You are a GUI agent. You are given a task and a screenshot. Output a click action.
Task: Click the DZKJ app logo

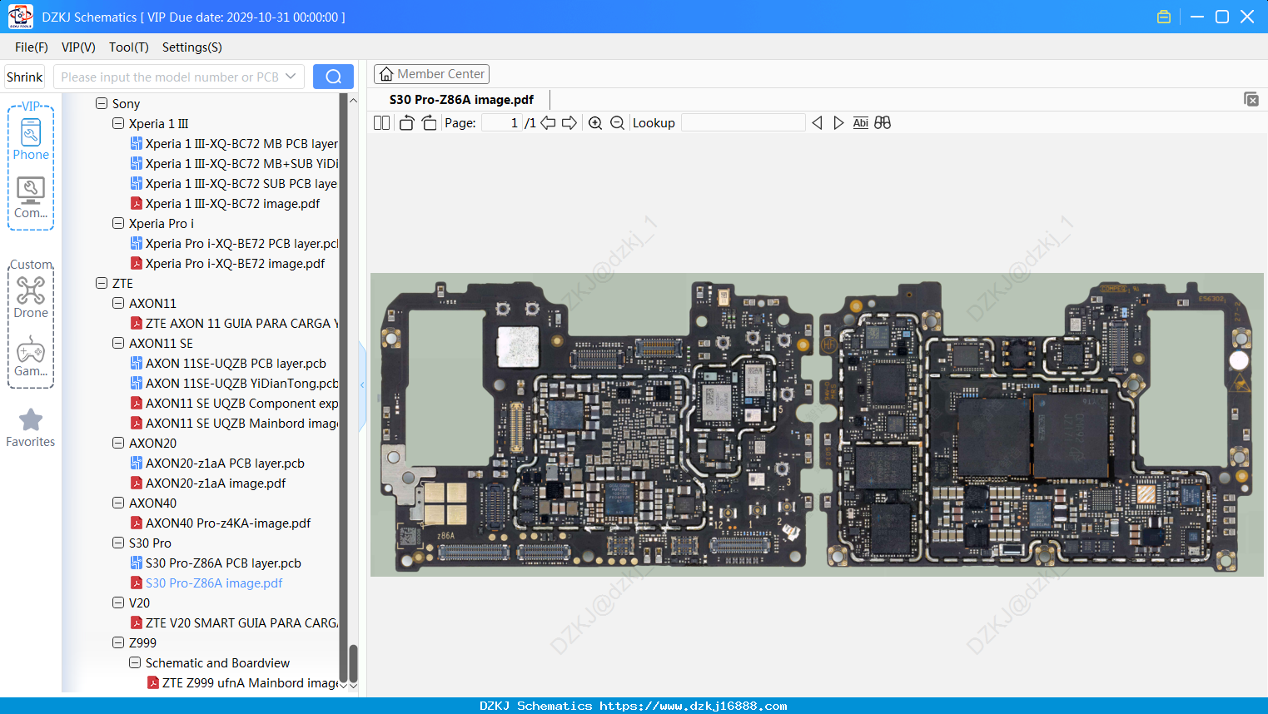(20, 17)
